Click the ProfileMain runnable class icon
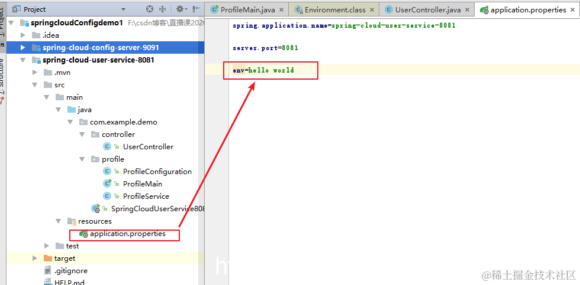Screen dimensions: 580x285 point(107,184)
